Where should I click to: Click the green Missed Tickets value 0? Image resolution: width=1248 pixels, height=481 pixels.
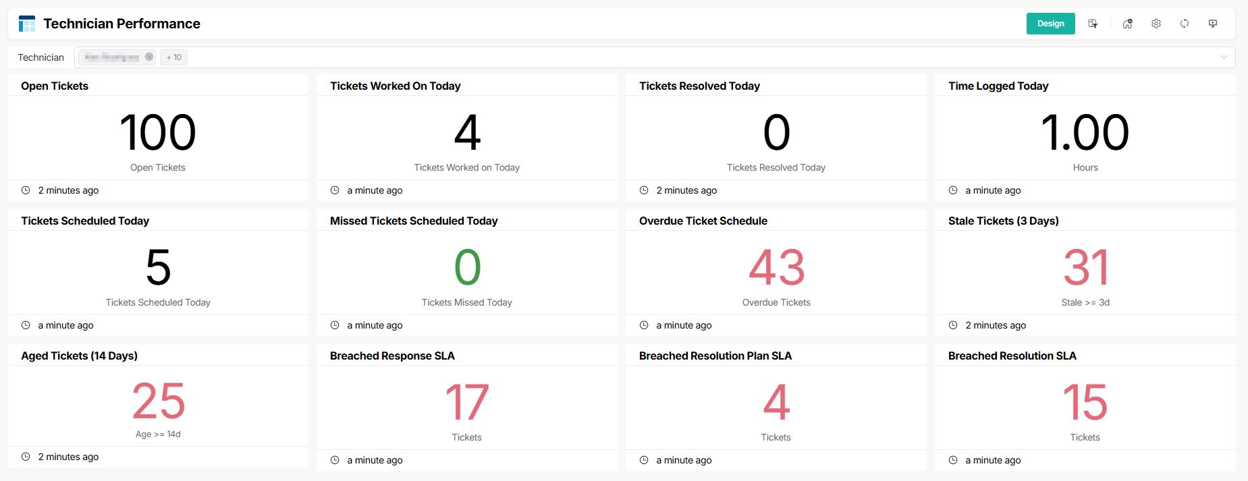pos(467,268)
